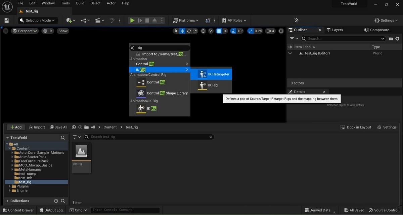The height and width of the screenshot is (215, 403).
Task: Activate the rotate gizmo tool
Action: (189, 31)
